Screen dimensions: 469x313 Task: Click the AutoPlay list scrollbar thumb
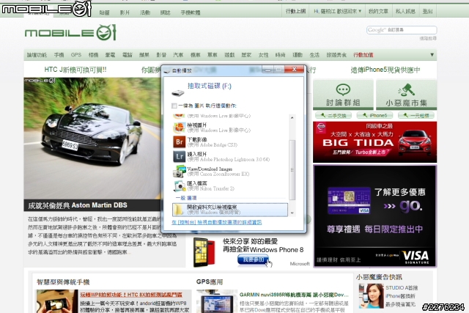(292, 169)
